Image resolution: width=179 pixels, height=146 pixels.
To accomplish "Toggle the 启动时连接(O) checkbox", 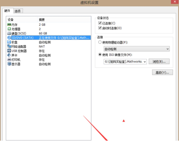I will 100,28.
